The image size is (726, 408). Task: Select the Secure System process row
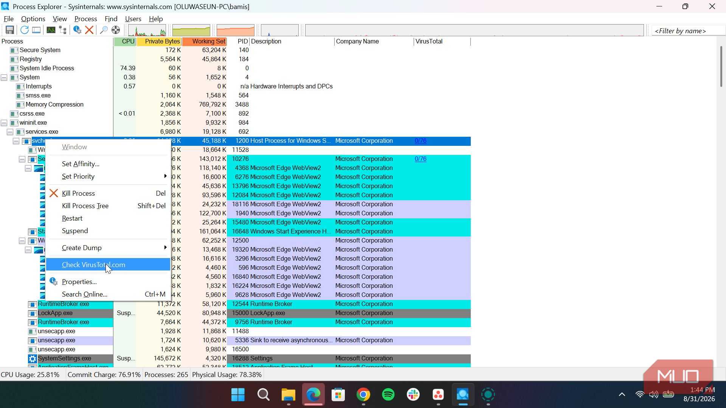pos(235,50)
